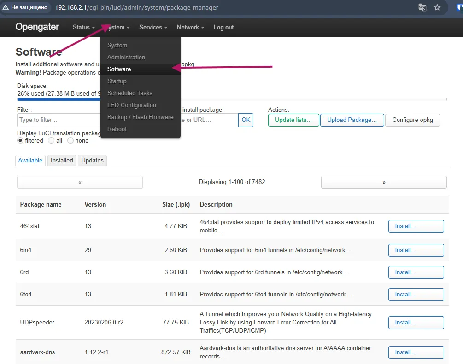
Task: Open Backup / Flash Firmware entry
Action: (140, 117)
